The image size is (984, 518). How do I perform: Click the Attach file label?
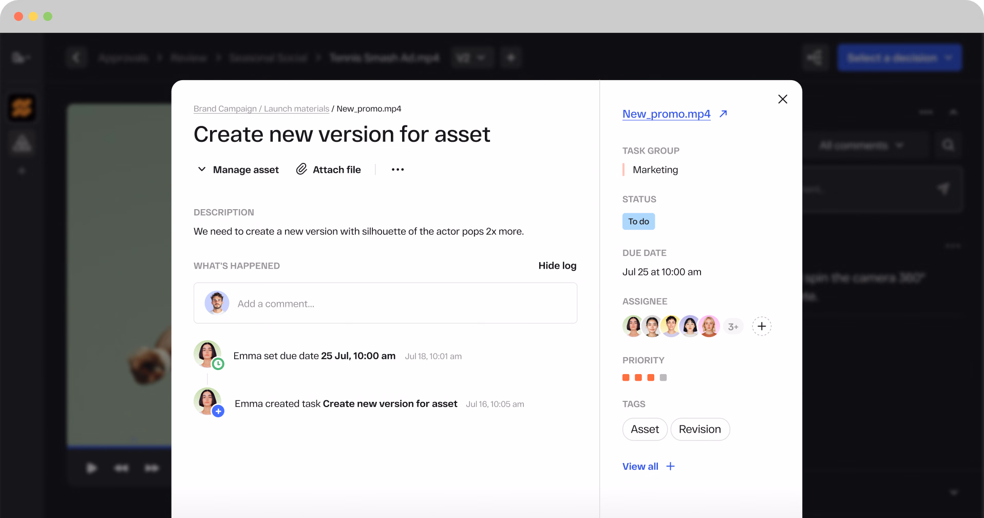pos(336,170)
